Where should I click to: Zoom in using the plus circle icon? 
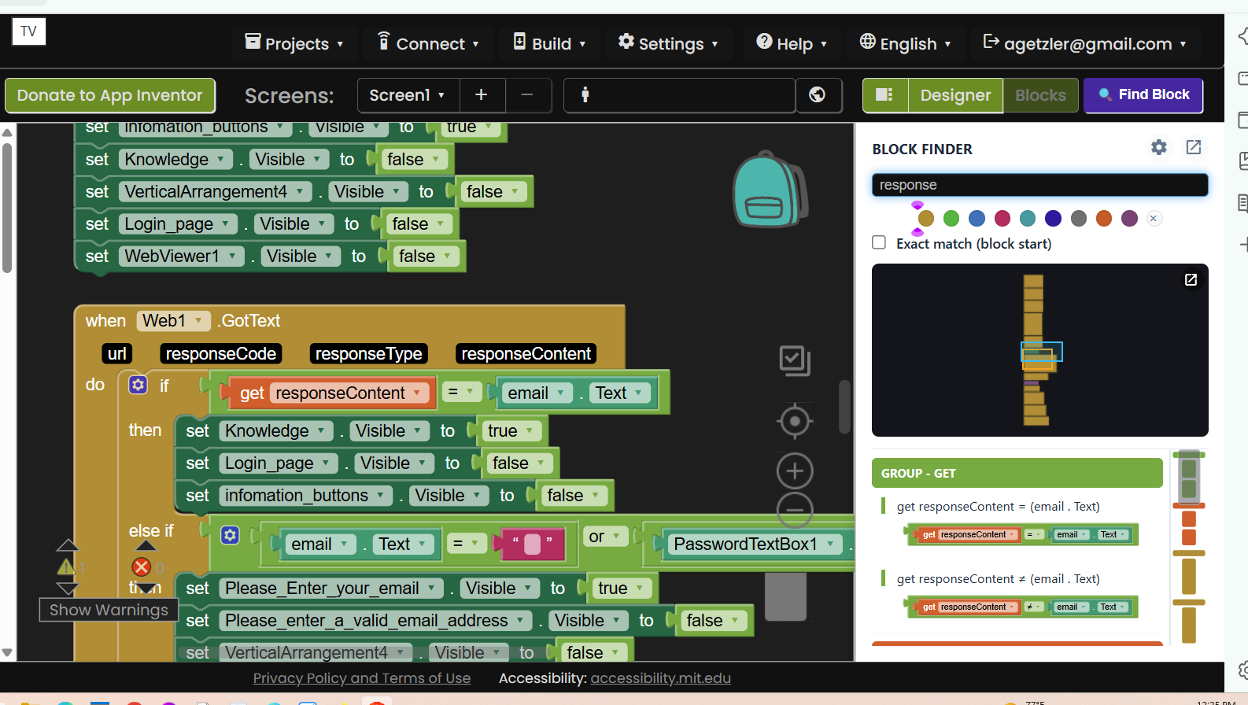(x=795, y=471)
